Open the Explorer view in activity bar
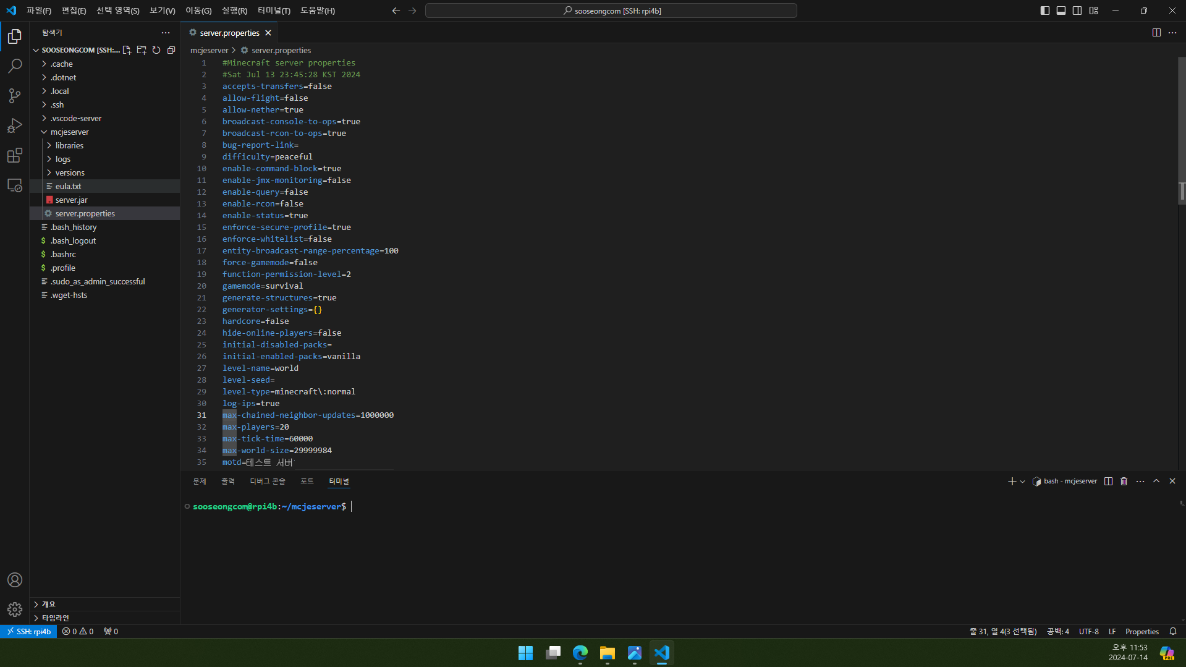The image size is (1186, 667). (x=15, y=36)
